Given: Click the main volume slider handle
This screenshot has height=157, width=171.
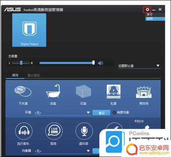Looking at the screenshot, I should [x=93, y=63].
